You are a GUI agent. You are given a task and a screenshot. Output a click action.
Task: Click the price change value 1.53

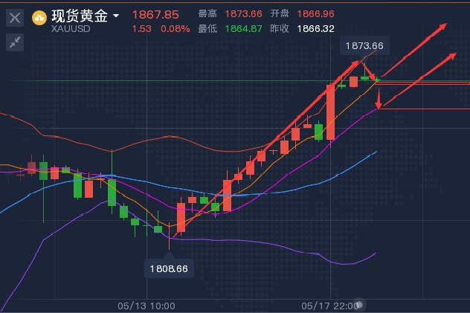click(141, 29)
